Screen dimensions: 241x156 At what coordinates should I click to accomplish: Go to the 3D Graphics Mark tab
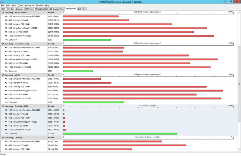point(57,9)
